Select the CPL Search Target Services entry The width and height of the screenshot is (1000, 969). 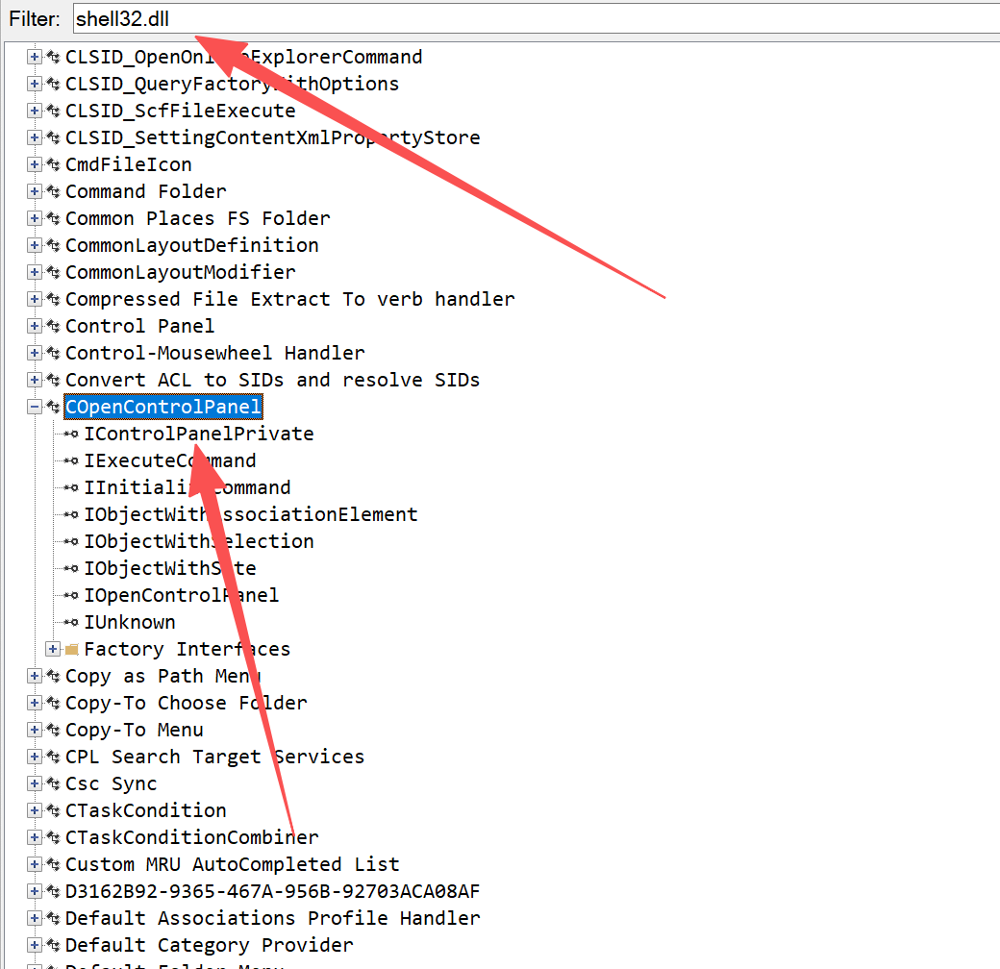pyautogui.click(x=214, y=757)
